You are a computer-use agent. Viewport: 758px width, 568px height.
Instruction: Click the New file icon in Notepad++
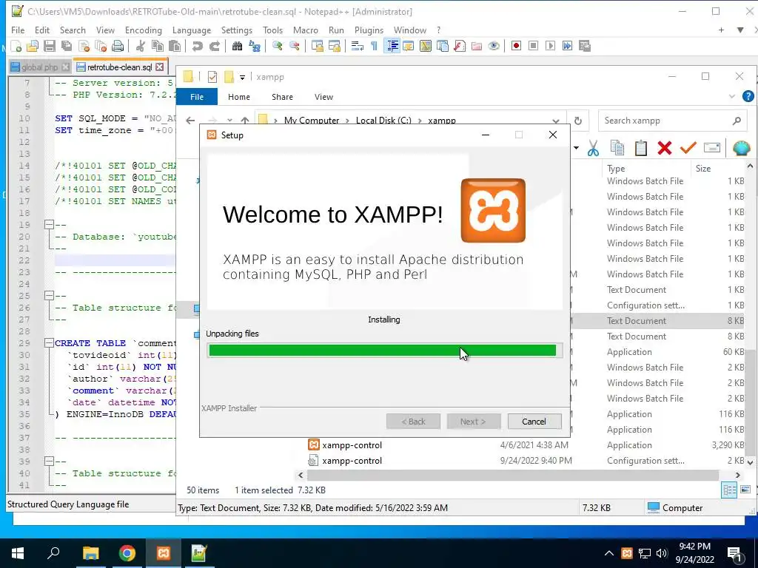16,47
